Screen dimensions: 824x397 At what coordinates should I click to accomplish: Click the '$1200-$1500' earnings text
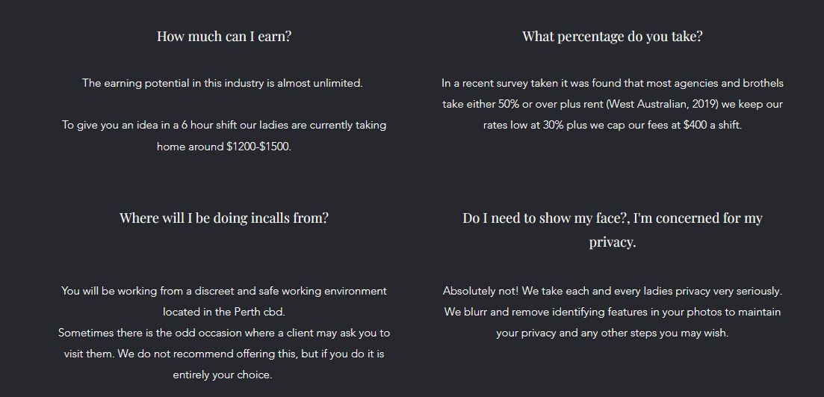click(x=258, y=147)
